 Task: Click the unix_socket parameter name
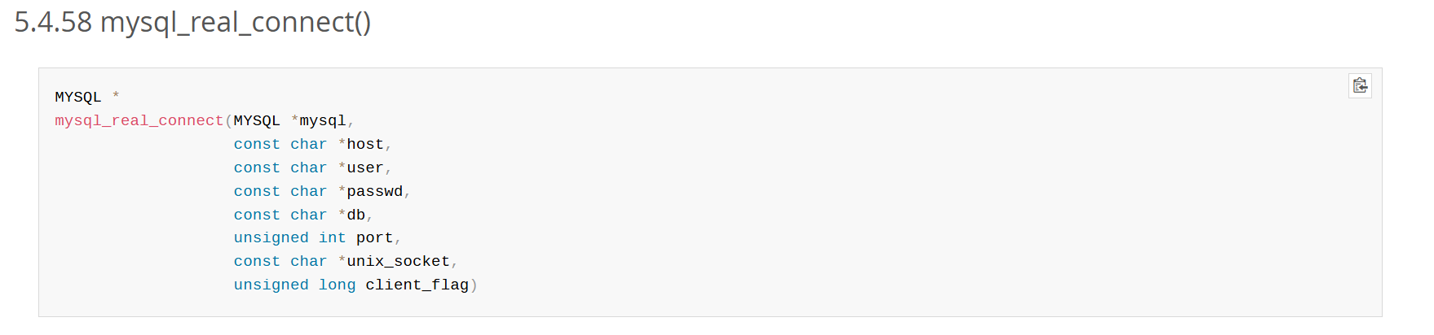399,261
